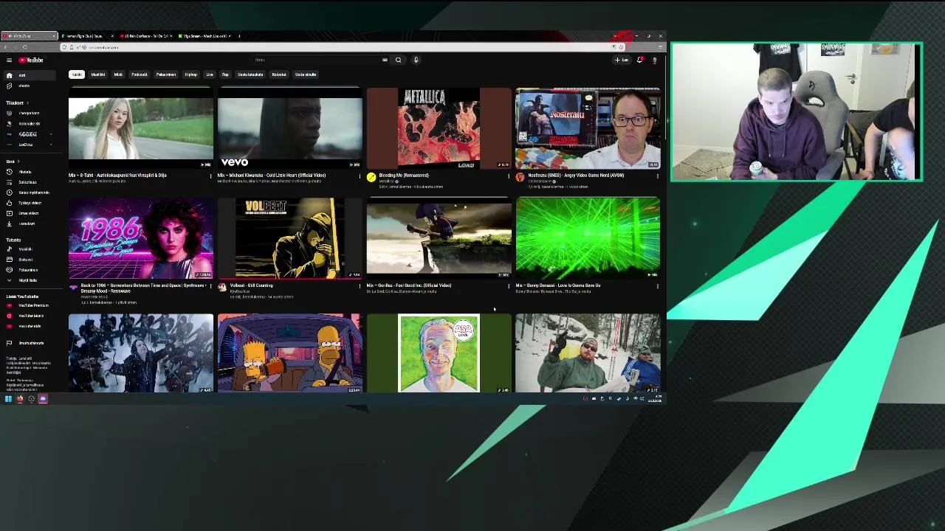Select the Kaikki filter chip
This screenshot has height=531, width=945.
click(77, 74)
